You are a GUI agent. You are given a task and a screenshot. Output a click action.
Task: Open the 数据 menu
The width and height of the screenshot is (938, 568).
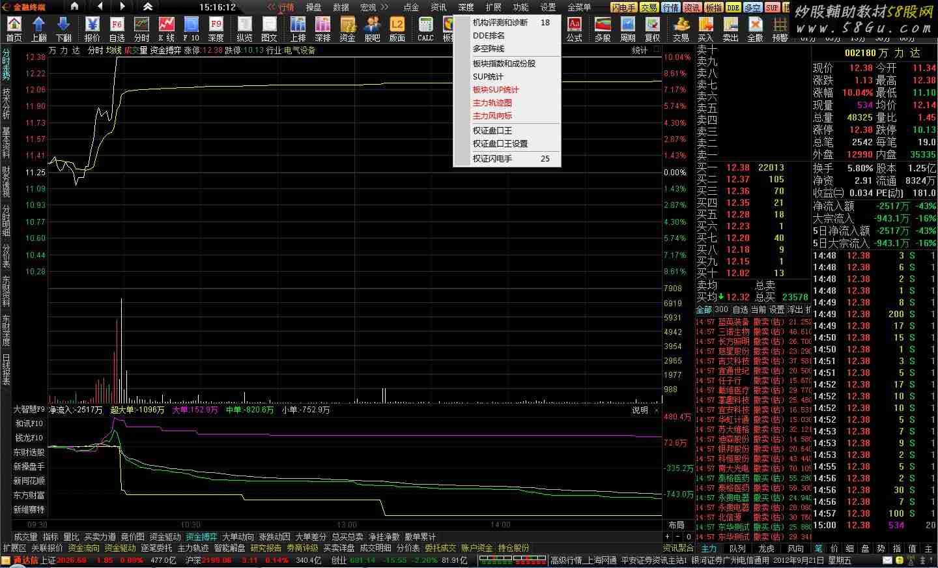(x=341, y=7)
